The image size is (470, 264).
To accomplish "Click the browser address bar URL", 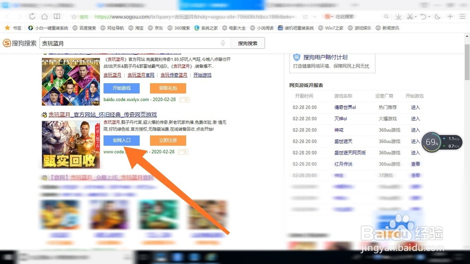I will (195, 17).
